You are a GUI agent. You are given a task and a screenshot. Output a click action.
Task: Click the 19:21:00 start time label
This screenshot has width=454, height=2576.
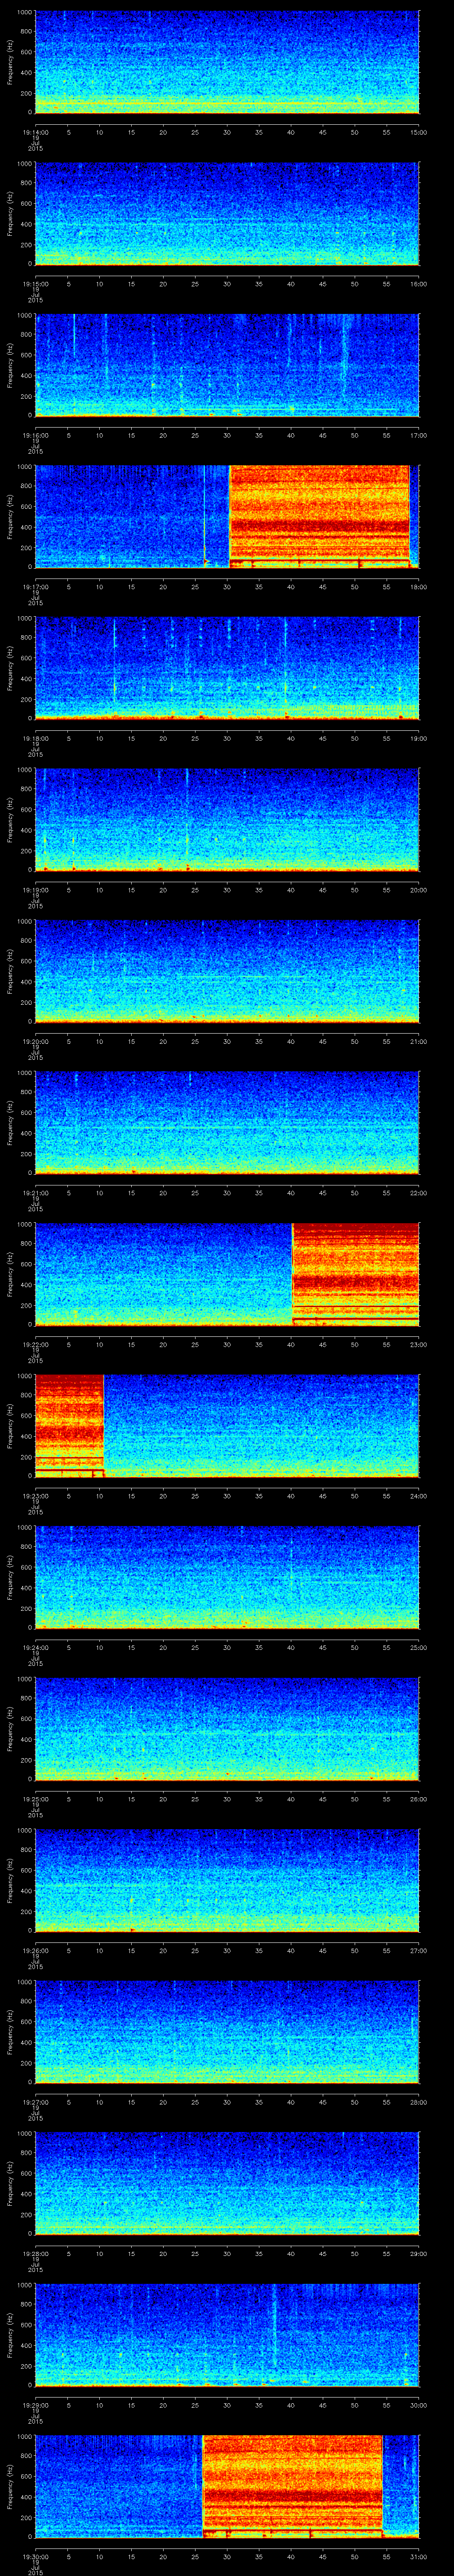coord(35,1193)
